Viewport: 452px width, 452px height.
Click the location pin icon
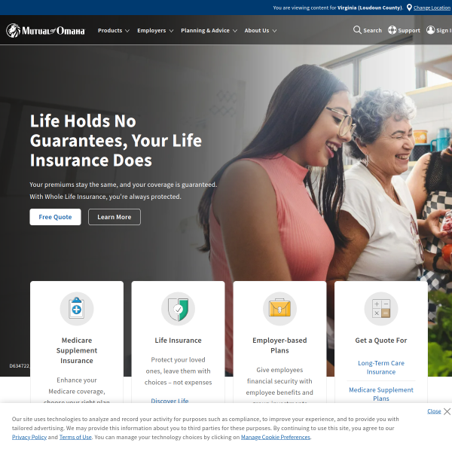point(409,8)
